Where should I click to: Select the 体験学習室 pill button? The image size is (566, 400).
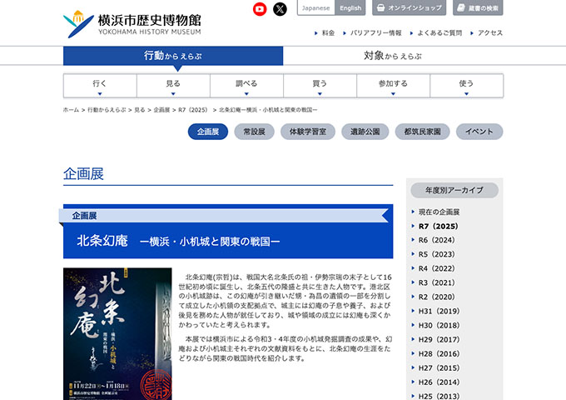(x=308, y=132)
